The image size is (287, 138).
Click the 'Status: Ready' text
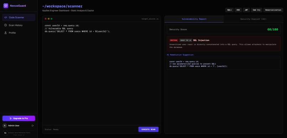(52, 129)
